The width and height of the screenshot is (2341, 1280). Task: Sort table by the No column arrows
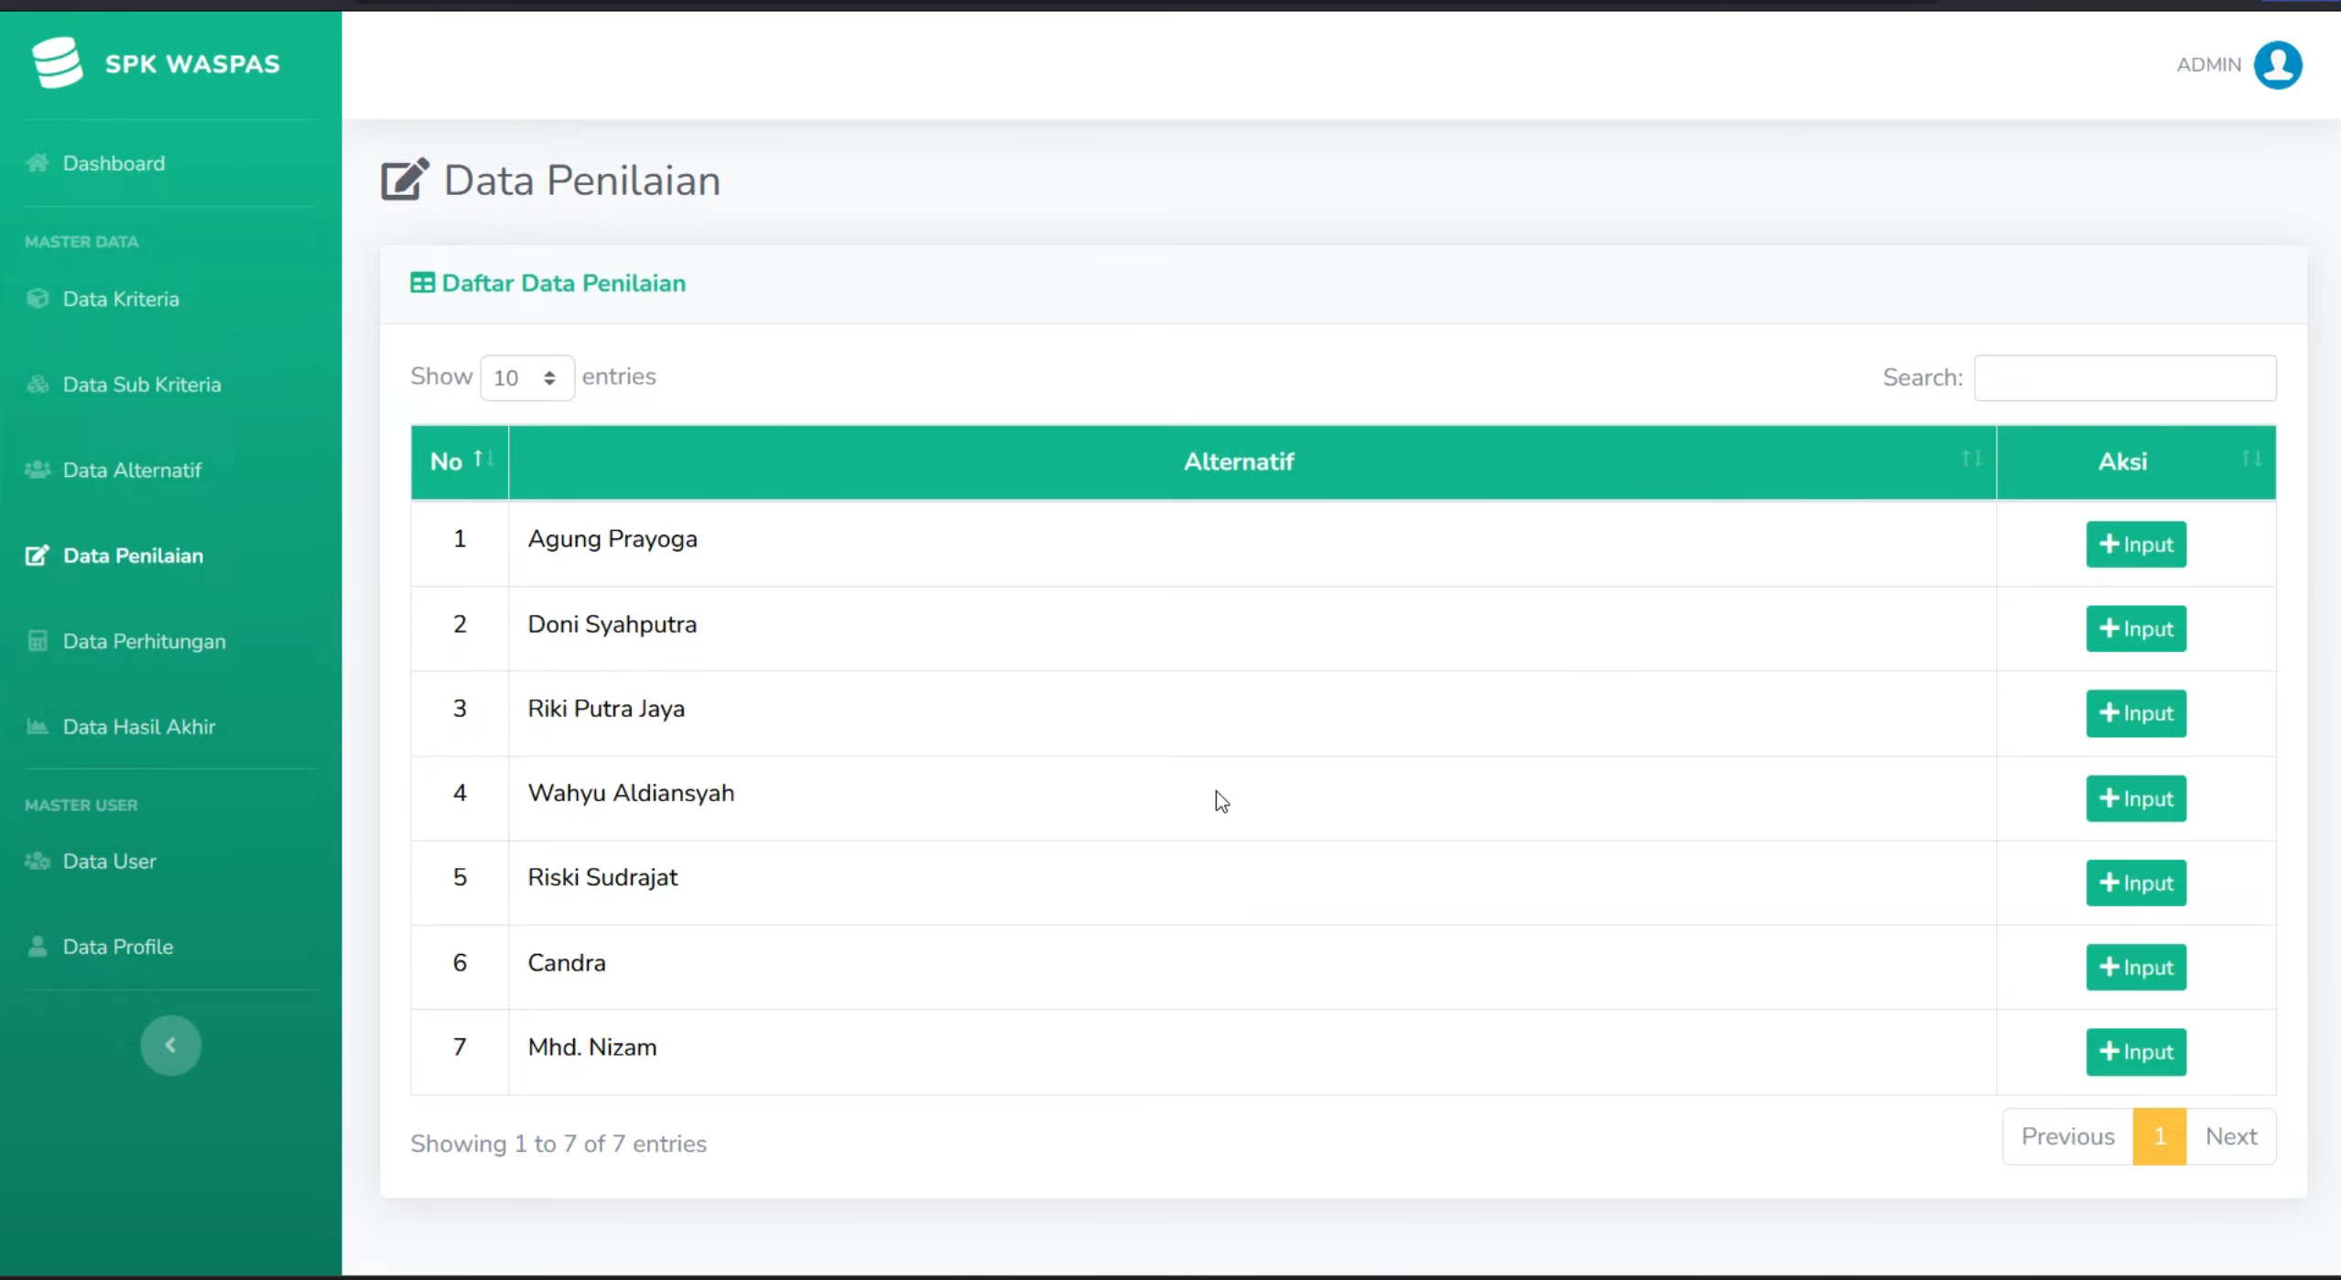coord(483,459)
